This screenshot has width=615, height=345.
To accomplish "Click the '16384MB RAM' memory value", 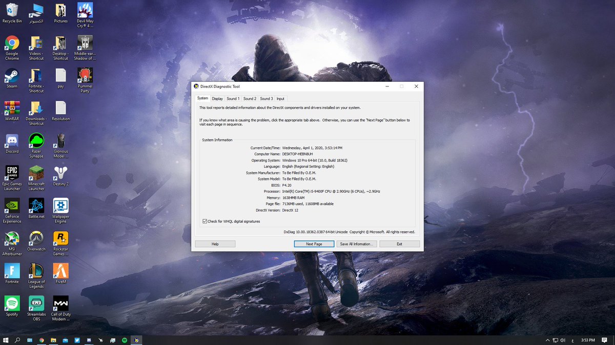I will (x=293, y=197).
